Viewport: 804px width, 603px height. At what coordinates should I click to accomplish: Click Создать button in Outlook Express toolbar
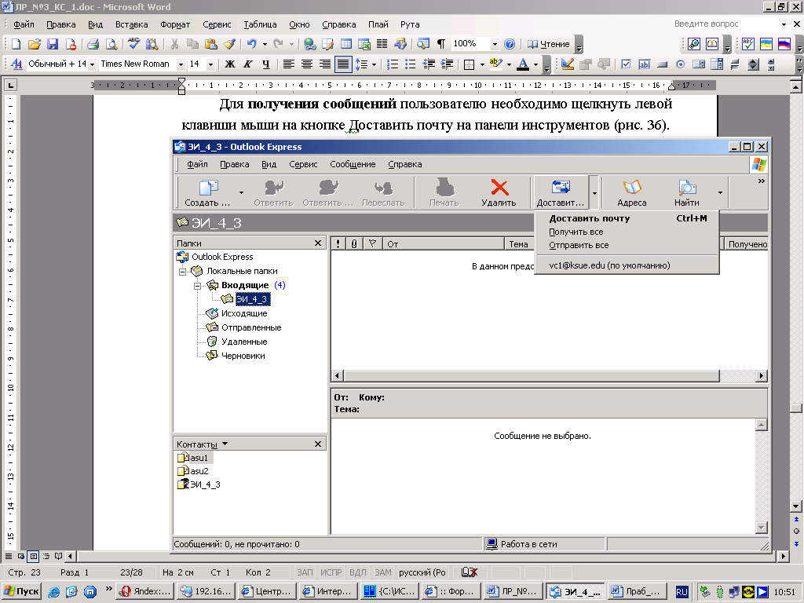(207, 193)
